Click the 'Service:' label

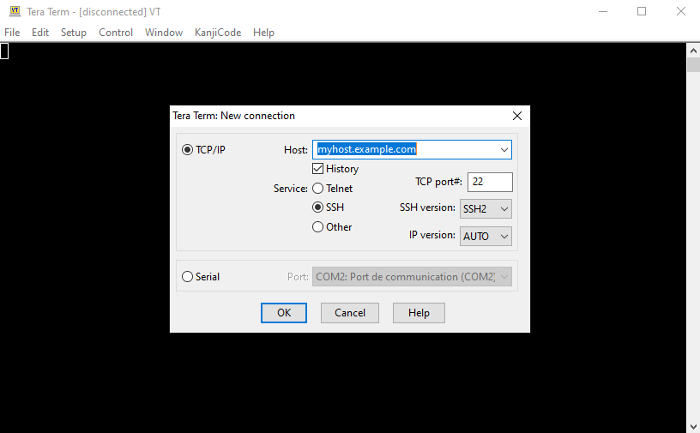point(291,189)
